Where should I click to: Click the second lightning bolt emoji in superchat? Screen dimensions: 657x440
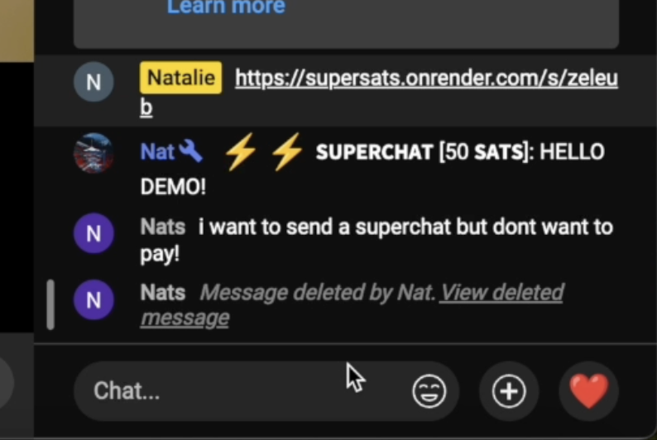(x=287, y=151)
